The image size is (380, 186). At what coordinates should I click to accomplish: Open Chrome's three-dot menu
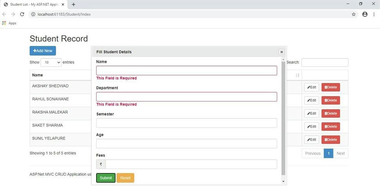pos(374,14)
